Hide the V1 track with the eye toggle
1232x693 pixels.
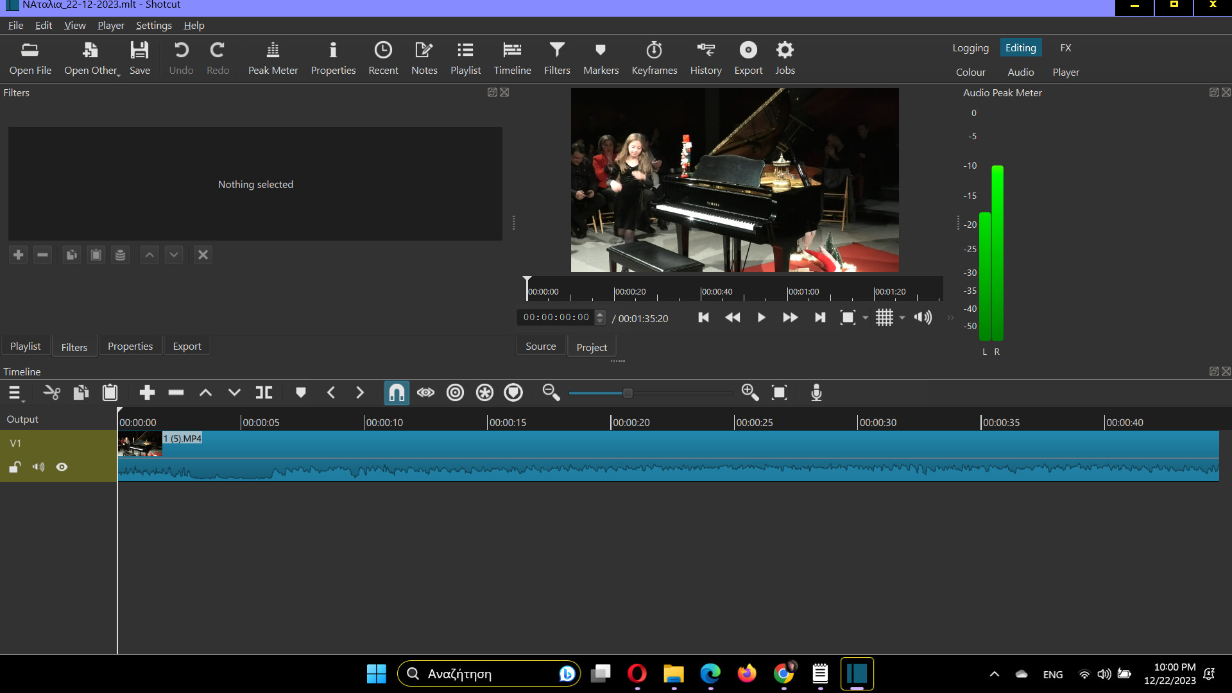(x=62, y=466)
